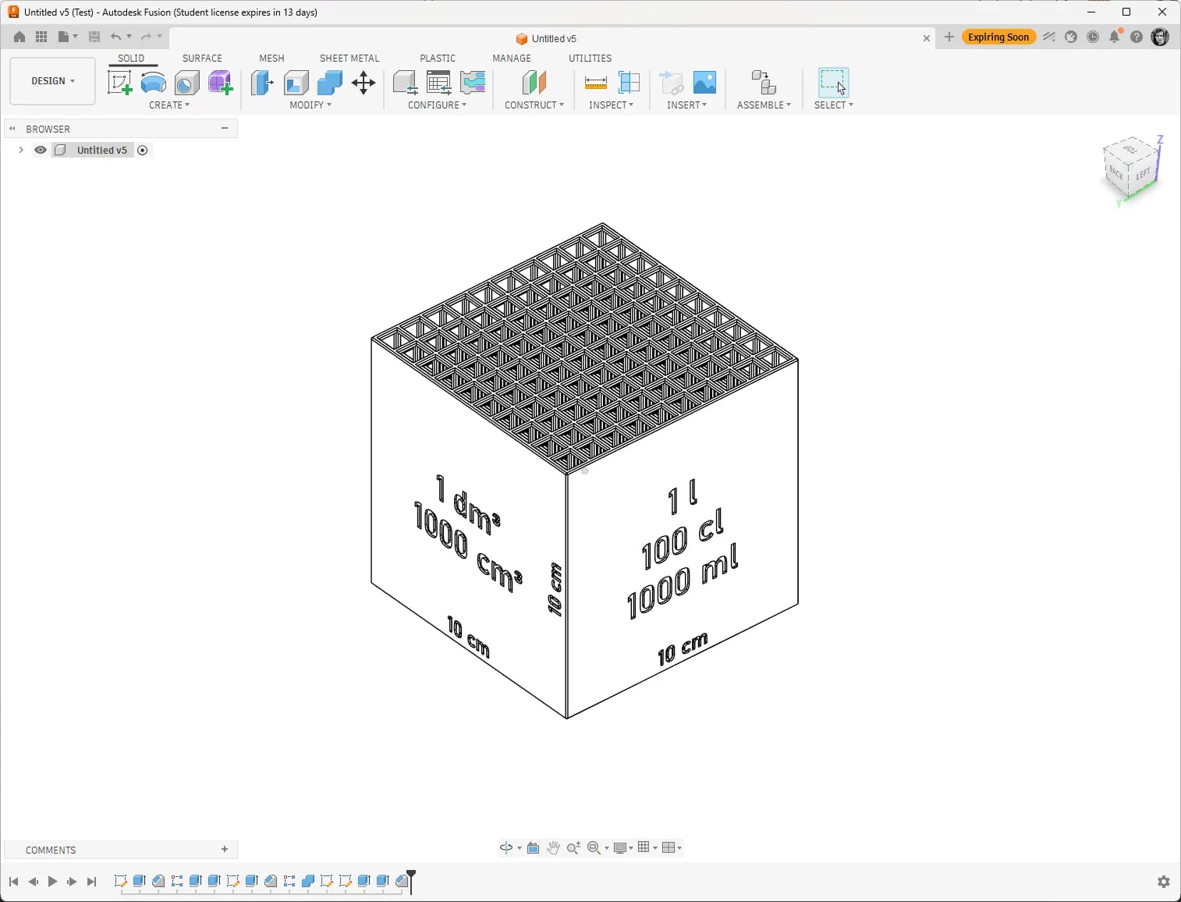Open the Data Panel grid icon

(x=41, y=37)
